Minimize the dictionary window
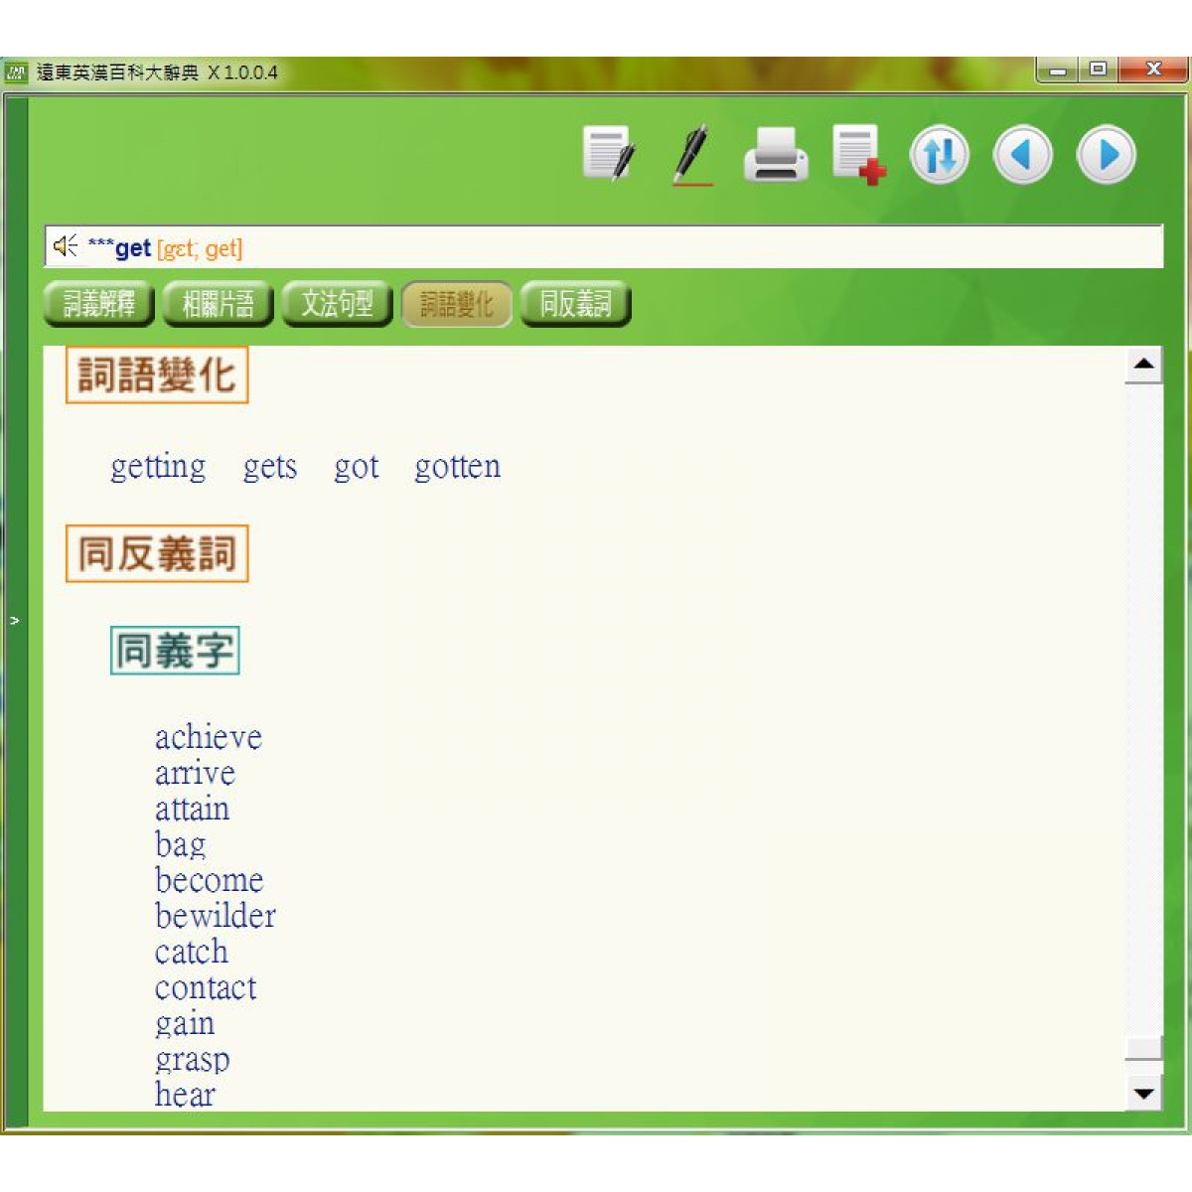This screenshot has width=1192, height=1192. tap(1058, 71)
